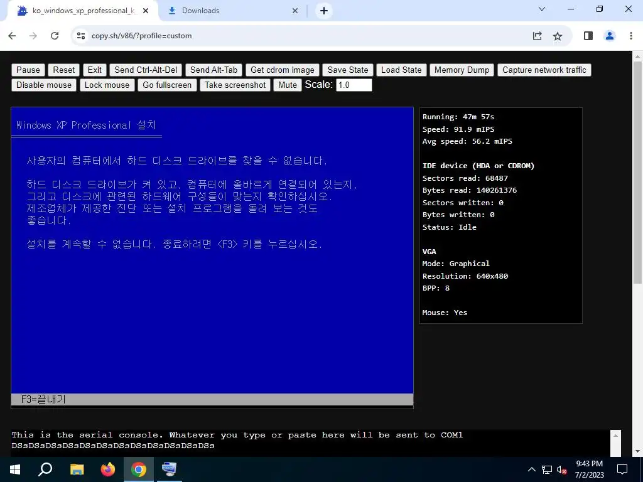Open Windows taskbar search
643x482 pixels.
[45, 469]
